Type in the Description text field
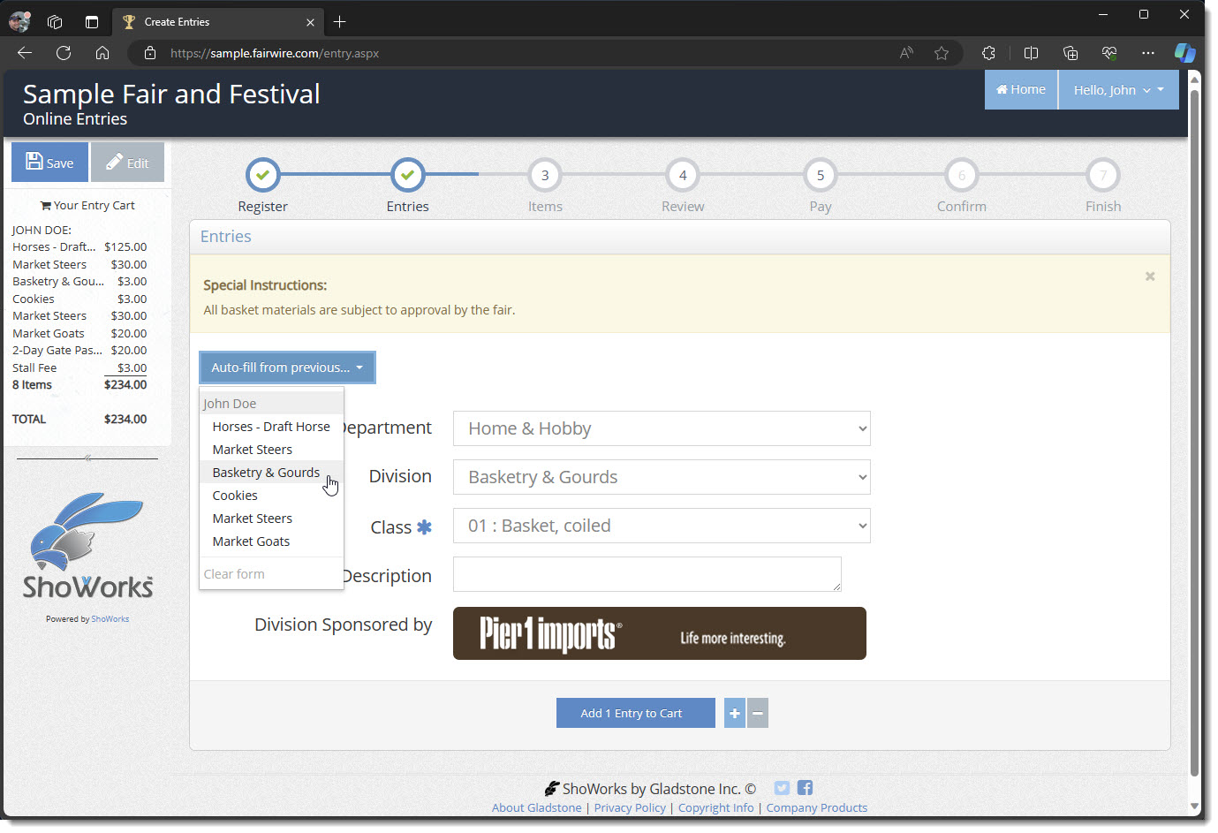 pos(647,574)
